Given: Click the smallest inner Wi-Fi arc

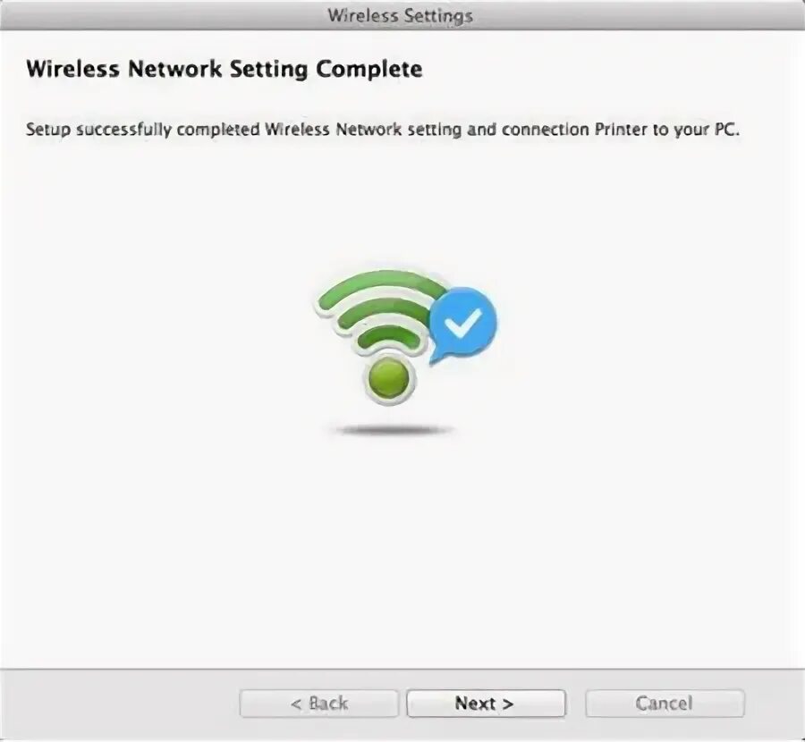Looking at the screenshot, I should tap(389, 338).
